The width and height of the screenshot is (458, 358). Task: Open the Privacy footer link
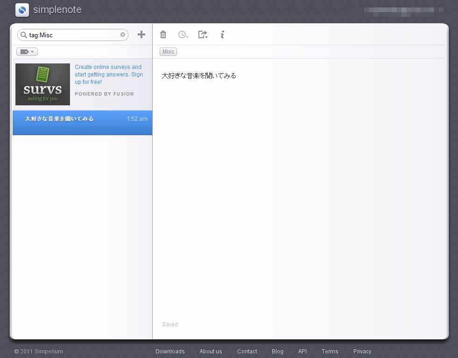click(x=362, y=351)
